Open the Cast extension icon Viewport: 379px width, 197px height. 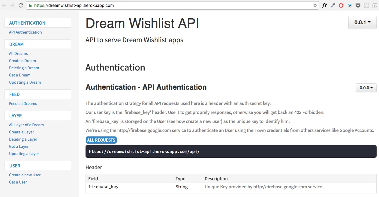click(x=375, y=5)
